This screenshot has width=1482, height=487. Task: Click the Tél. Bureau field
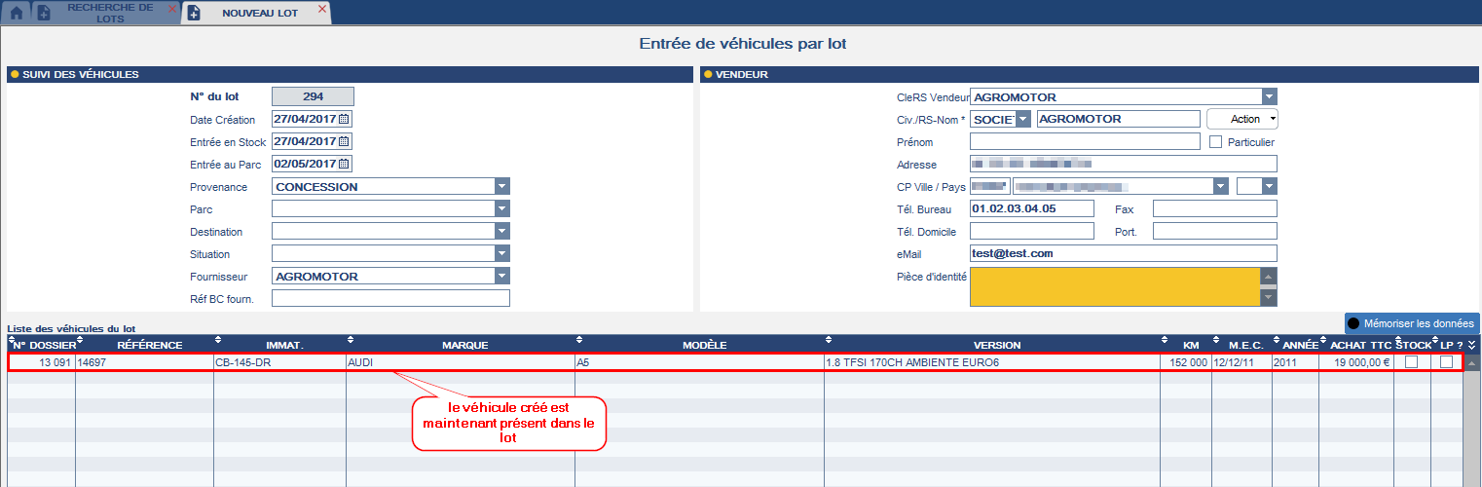[1032, 208]
